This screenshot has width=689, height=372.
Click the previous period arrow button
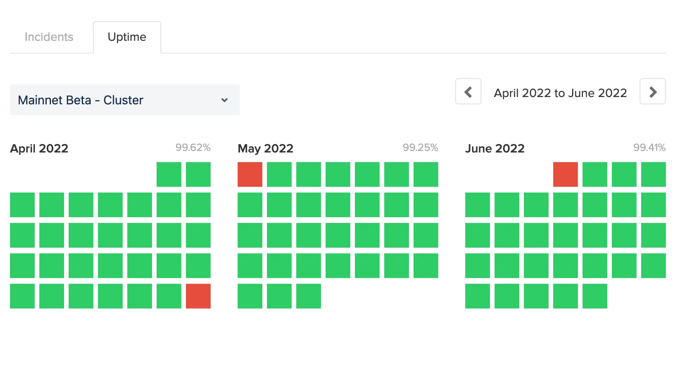(x=468, y=92)
